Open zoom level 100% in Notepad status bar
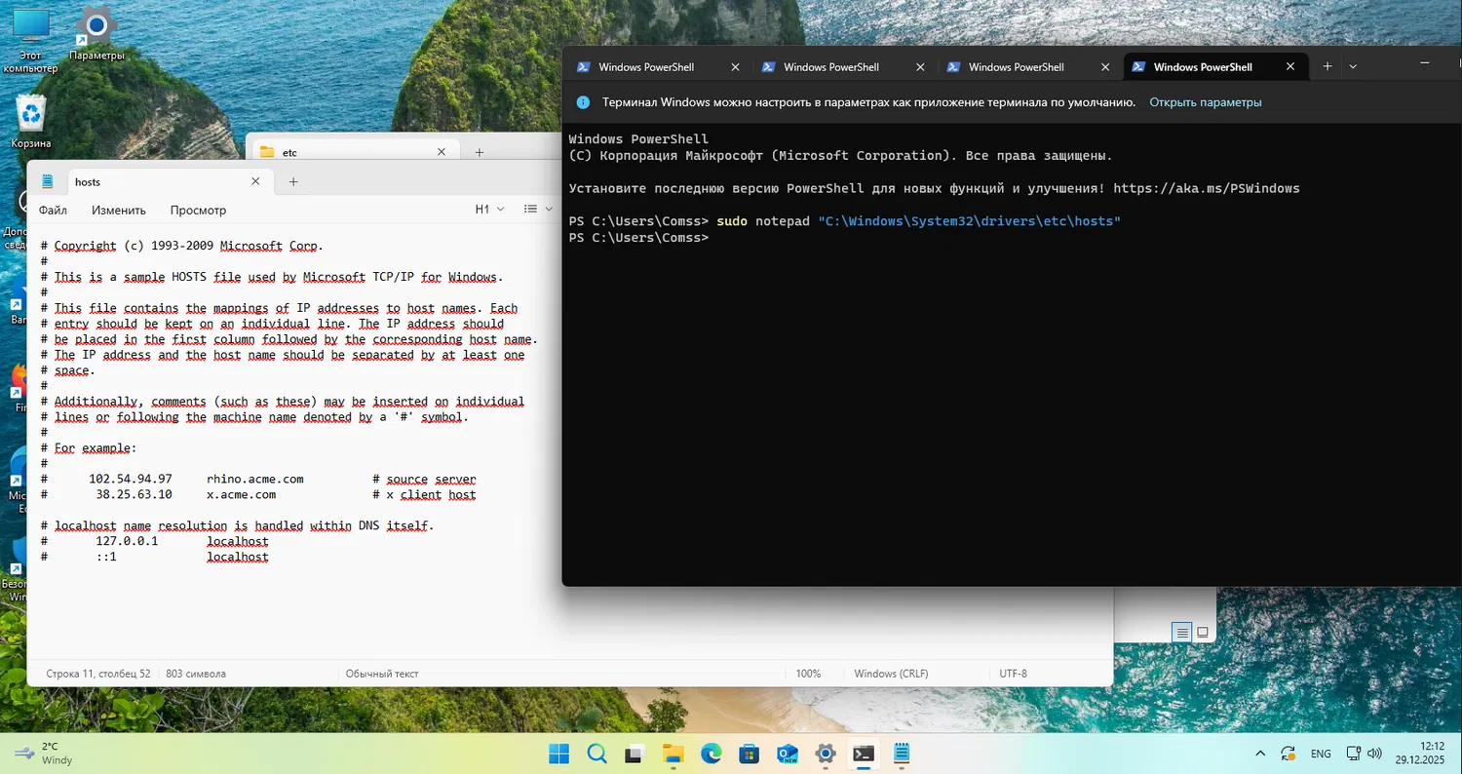This screenshot has width=1462, height=774. [808, 674]
